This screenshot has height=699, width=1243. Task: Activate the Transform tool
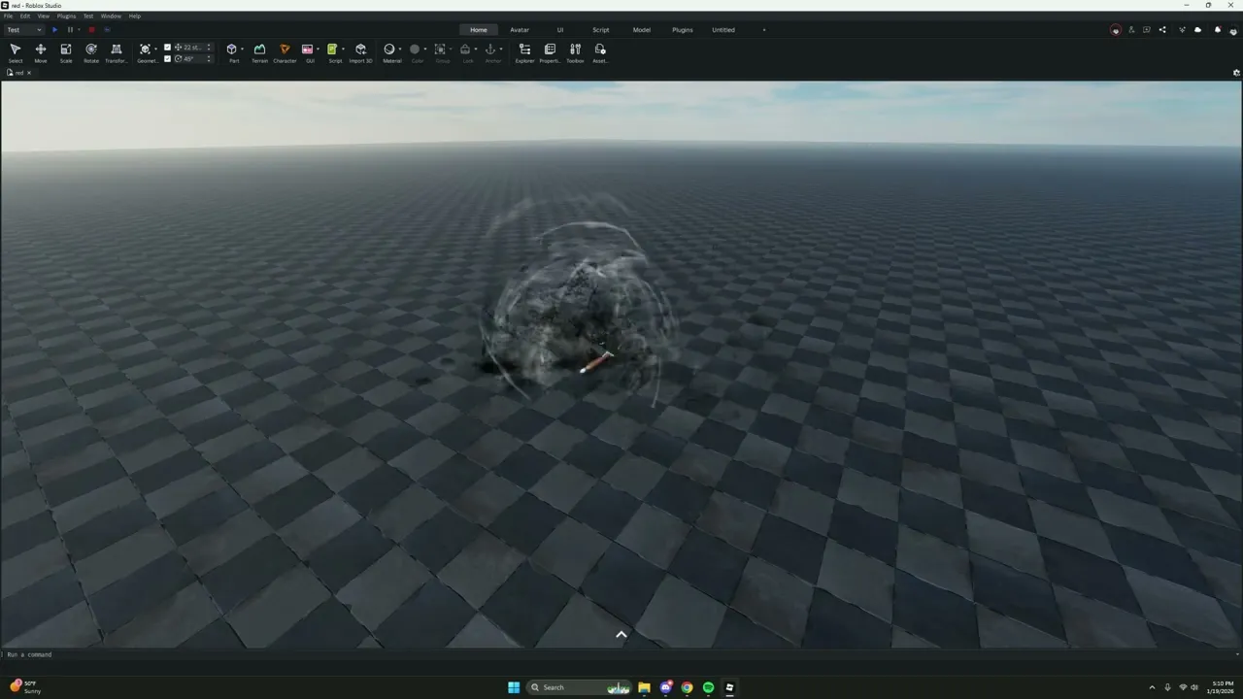(117, 52)
